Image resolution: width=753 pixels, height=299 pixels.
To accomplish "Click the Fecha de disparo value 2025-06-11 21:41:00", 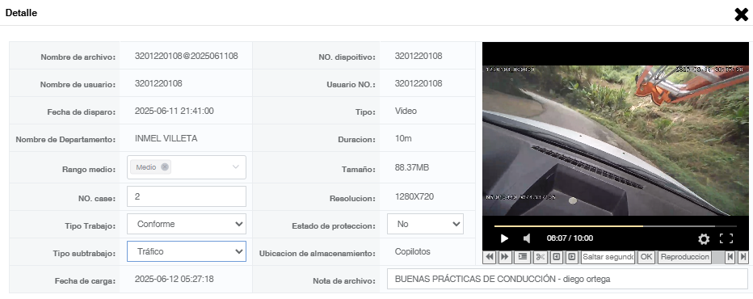I will [x=175, y=111].
